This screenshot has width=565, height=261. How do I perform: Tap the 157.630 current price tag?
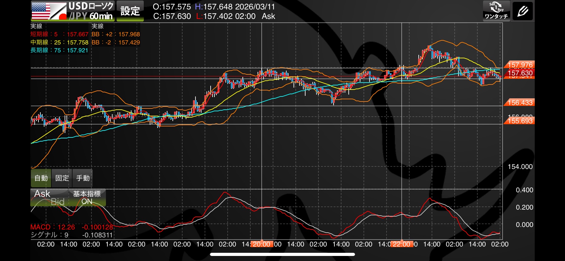(520, 73)
